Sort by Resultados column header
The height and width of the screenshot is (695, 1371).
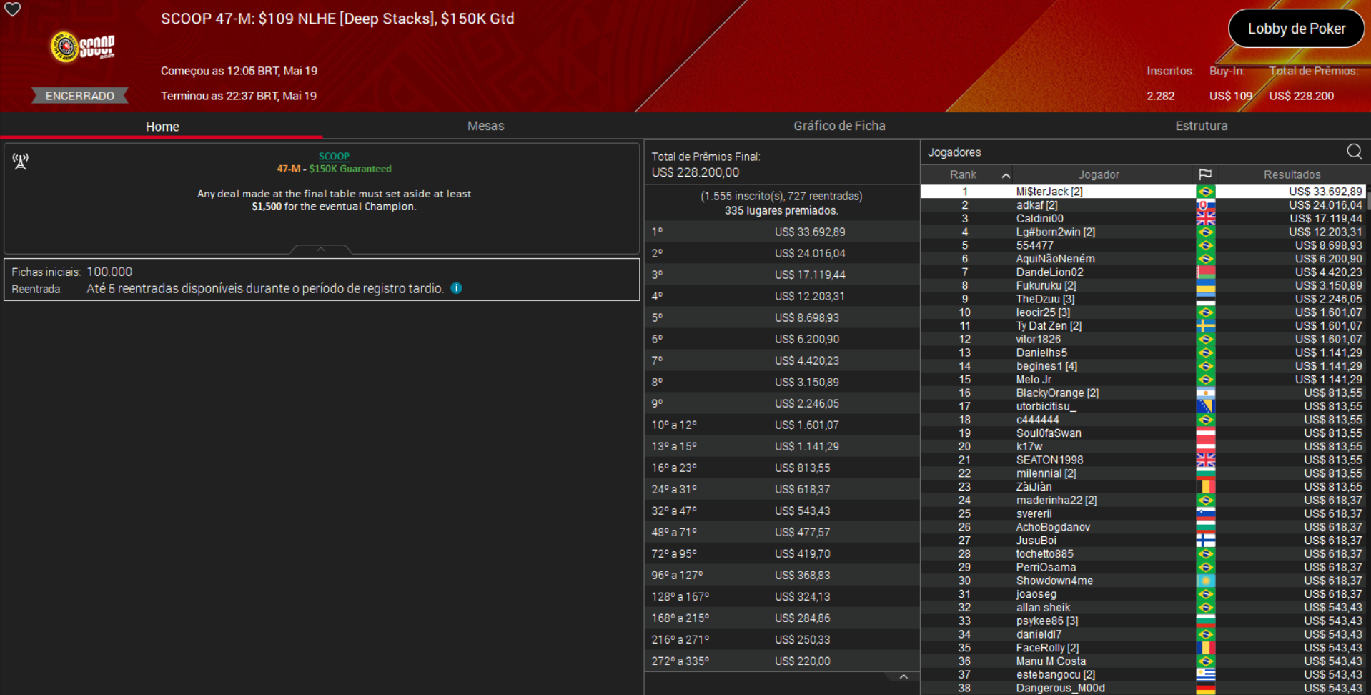click(1292, 174)
